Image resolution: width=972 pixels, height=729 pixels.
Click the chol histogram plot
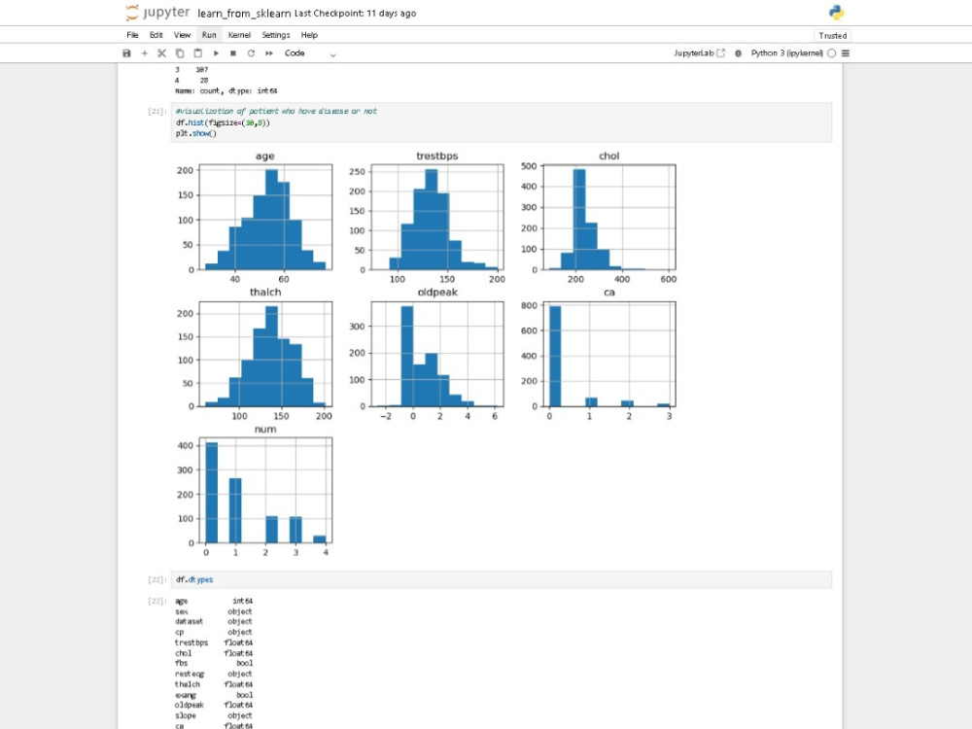[x=609, y=217]
